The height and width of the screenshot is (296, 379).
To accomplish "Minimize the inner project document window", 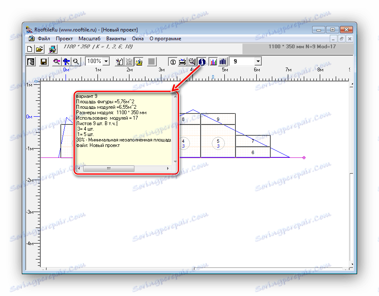I will 333,39.
